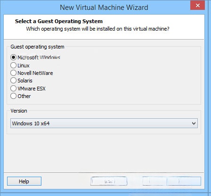
Task: Click the Help button
Action: pyautogui.click(x=24, y=181)
